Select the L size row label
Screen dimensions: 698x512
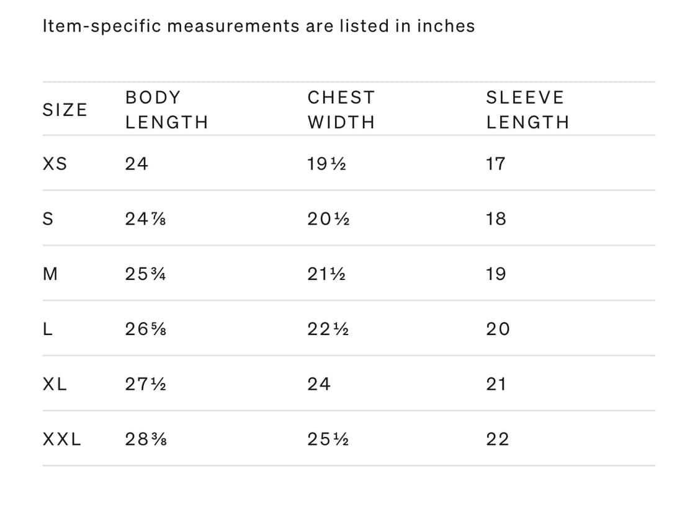(47, 329)
